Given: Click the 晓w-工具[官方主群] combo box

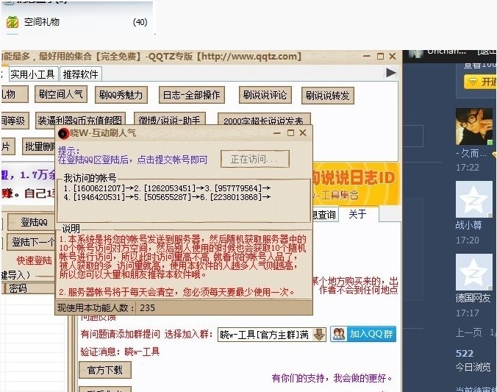Looking at the screenshot, I should pos(265,335).
